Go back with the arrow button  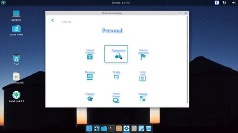tap(53, 20)
